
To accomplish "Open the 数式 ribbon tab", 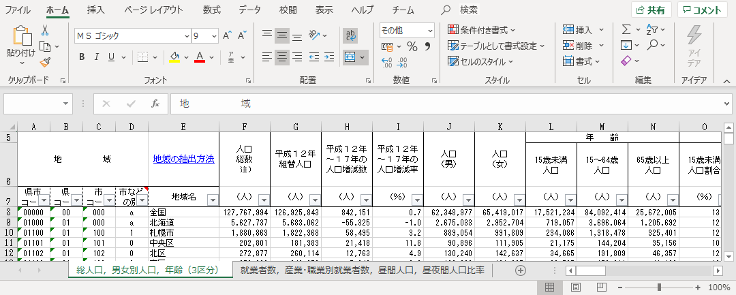I will [x=211, y=10].
